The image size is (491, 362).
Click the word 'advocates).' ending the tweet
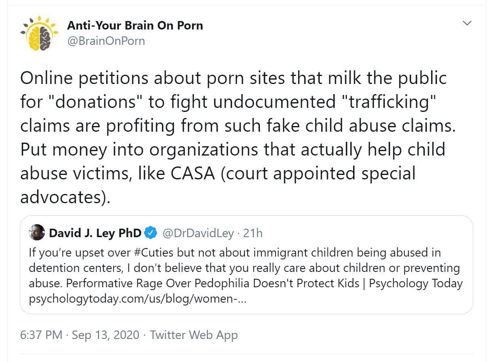[65, 198]
